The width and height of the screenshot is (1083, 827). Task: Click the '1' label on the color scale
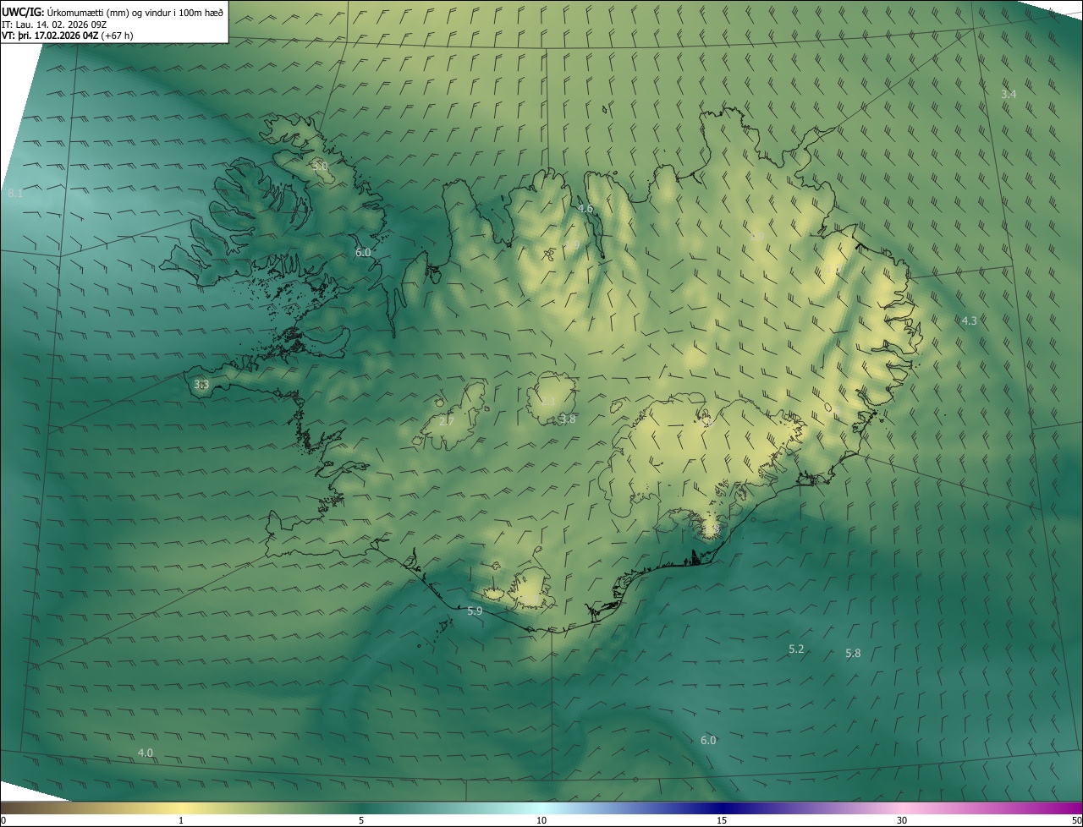(x=181, y=821)
